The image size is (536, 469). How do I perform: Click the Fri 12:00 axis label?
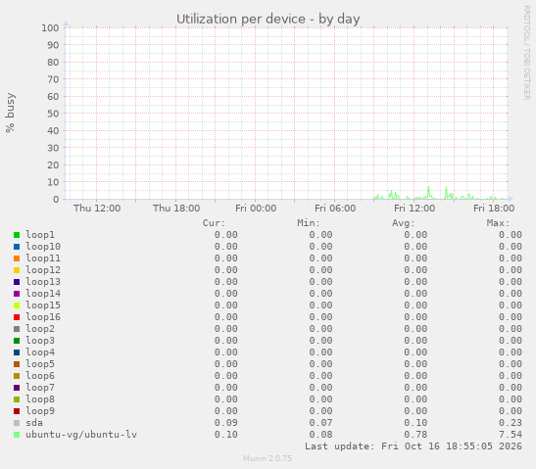(x=414, y=208)
